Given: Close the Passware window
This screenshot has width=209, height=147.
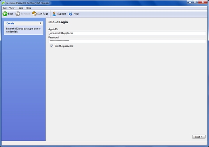Looking at the screenshot, I should [x=203, y=2].
